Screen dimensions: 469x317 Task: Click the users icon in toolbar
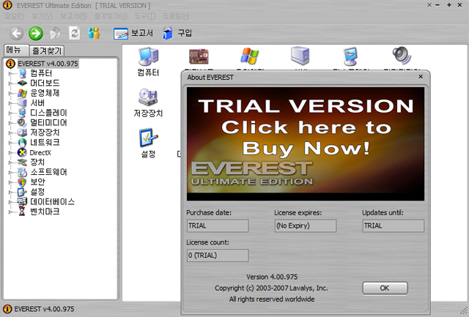click(x=94, y=33)
